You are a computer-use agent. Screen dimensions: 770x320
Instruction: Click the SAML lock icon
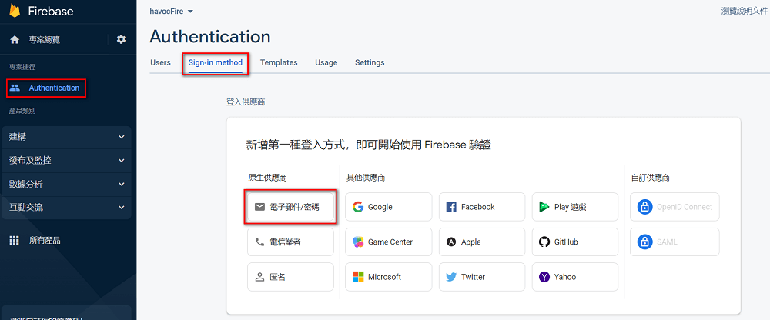click(x=644, y=242)
